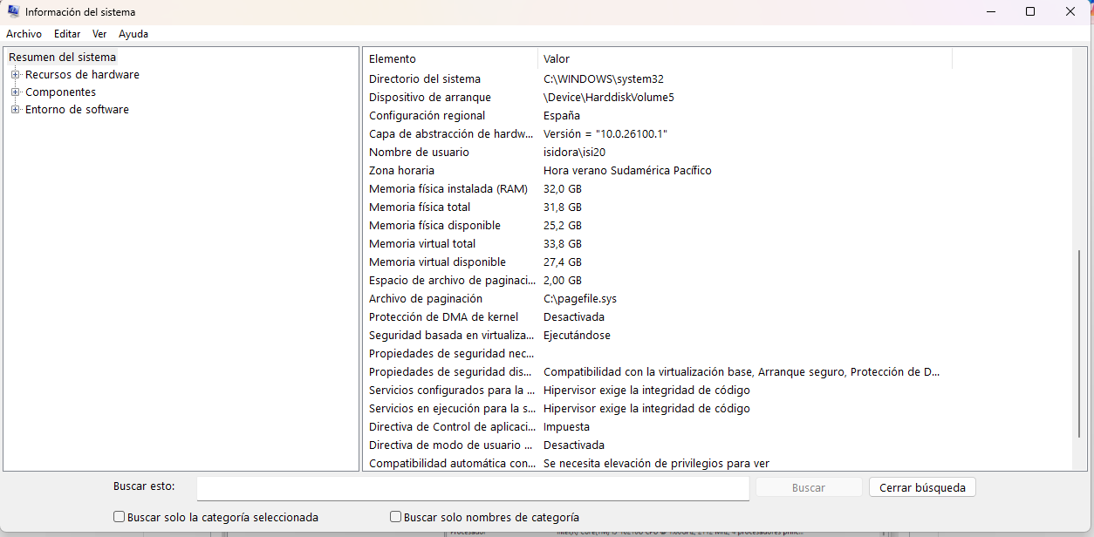The image size is (1094, 537).
Task: Expand the Componentes node
Action: coord(15,92)
